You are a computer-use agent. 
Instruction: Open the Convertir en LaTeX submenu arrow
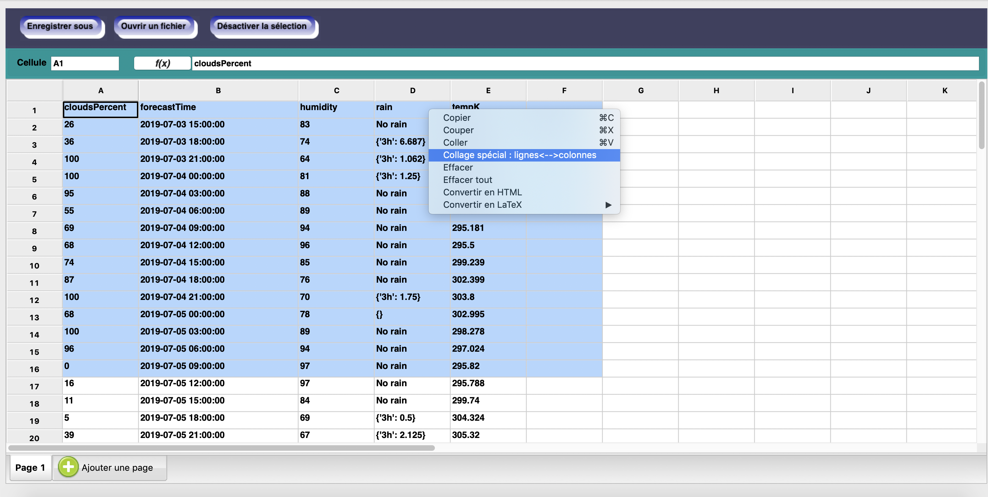pos(608,205)
